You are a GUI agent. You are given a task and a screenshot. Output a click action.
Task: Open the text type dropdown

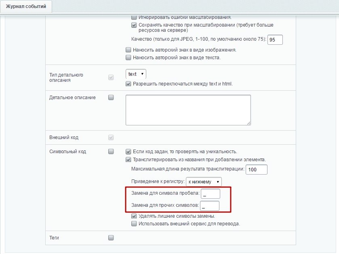click(x=136, y=74)
